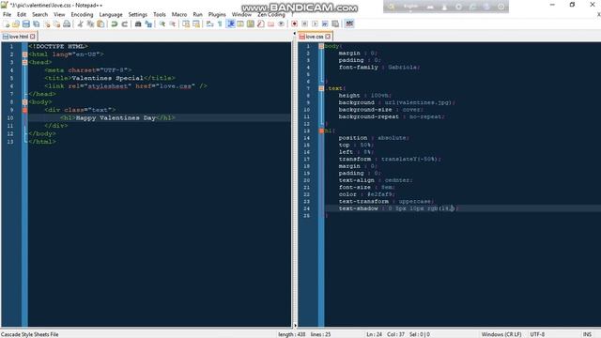Toggle the highlighted Indent Guide icon
This screenshot has height=338, width=601.
231,23
